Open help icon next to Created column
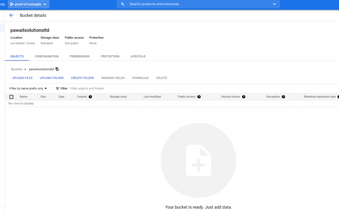This screenshot has width=339, height=211. click(90, 97)
